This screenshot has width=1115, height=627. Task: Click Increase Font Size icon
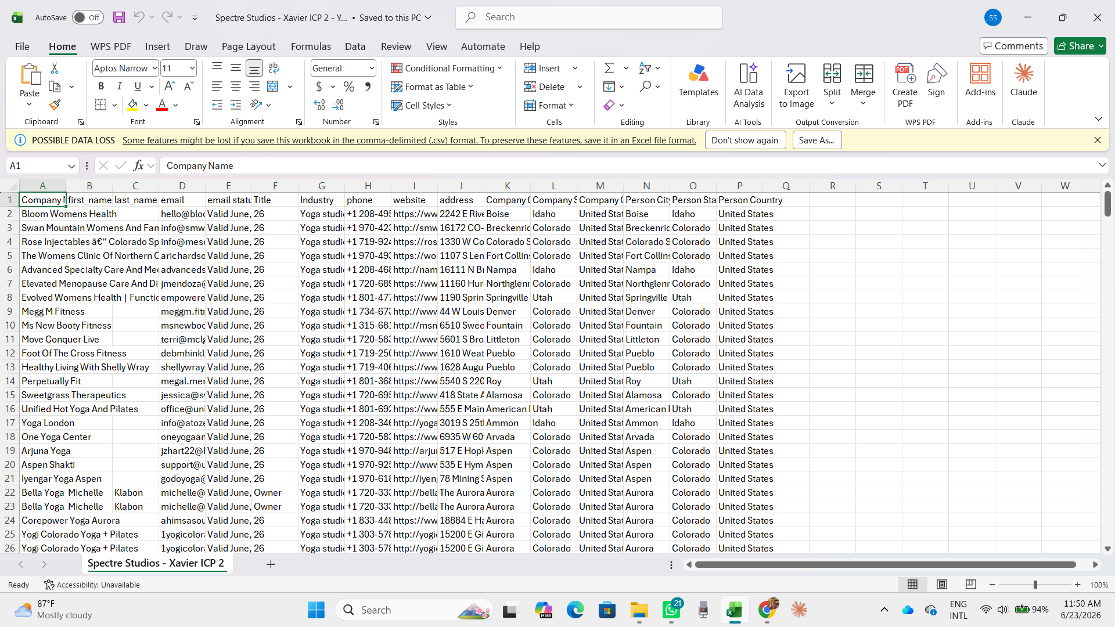pos(170,87)
